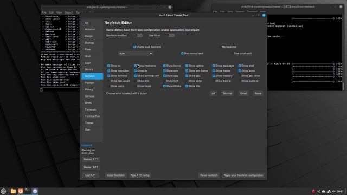Viewport: 347px width, 195px height.
Task: Uncheck Show icons checkbox
Action: click(240, 71)
